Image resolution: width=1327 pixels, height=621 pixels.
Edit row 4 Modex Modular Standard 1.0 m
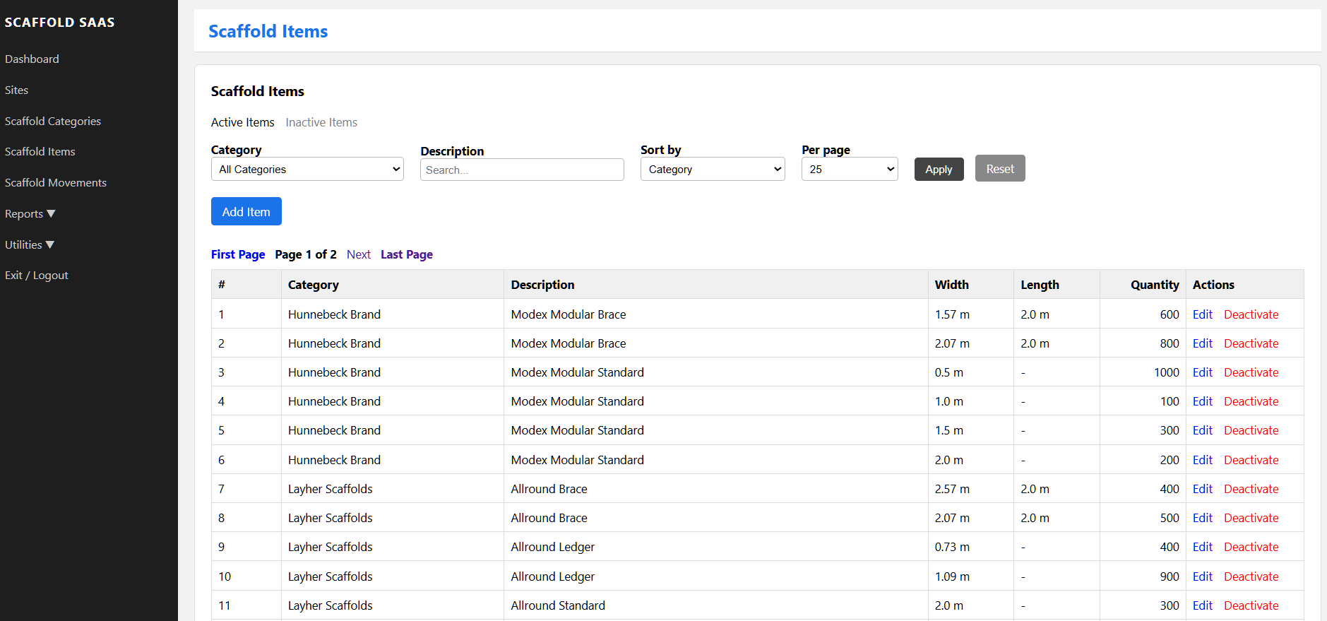tap(1202, 402)
